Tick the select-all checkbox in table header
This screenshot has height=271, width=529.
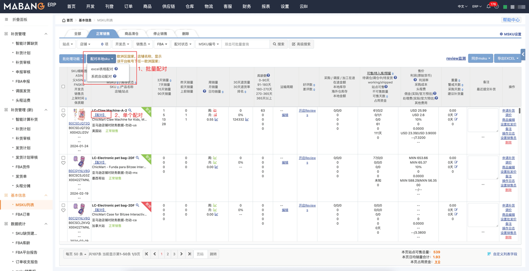pos(63,86)
